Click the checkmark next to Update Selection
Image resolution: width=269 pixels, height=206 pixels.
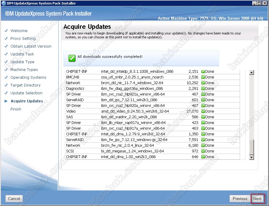6,93
